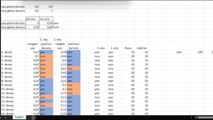Click the three-dot handle beside horizontal scrollbar
Image resolution: width=213 pixels, height=120 pixels.
pyautogui.click(x=192, y=118)
